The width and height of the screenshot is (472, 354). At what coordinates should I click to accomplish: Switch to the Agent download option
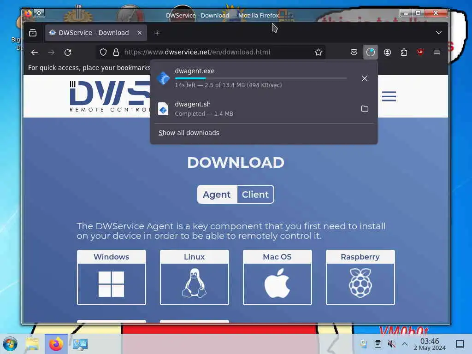tap(217, 195)
